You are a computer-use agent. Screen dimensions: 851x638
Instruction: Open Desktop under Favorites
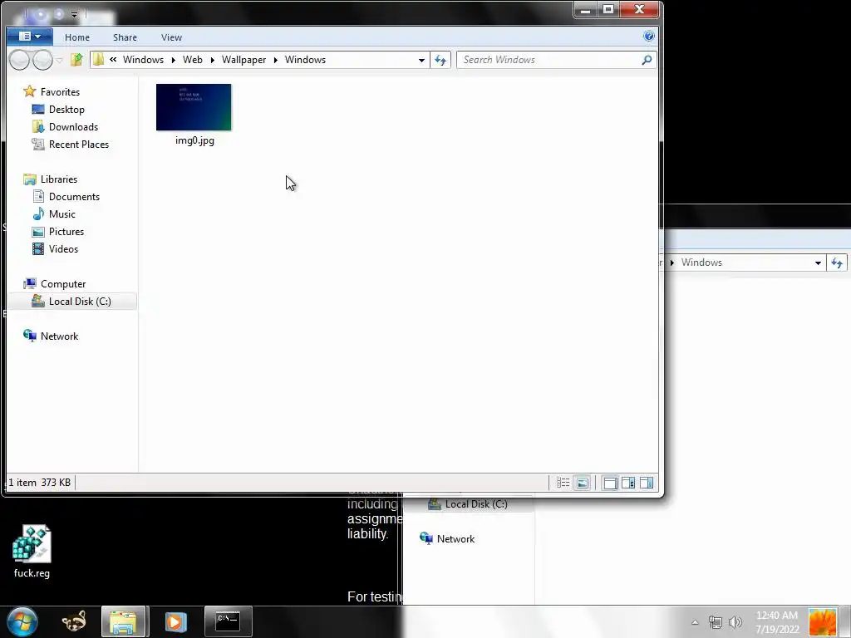[66, 110]
